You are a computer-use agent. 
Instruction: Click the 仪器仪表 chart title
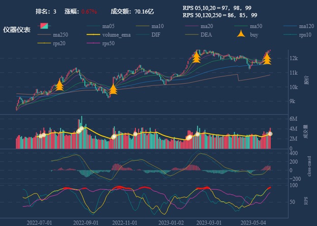[17, 30]
